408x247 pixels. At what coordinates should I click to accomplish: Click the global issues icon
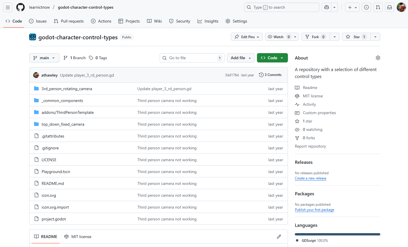click(x=366, y=7)
